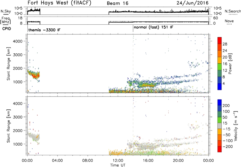Click velocity panel 'Slant Range [km]' label

pyautogui.click(x=8, y=126)
